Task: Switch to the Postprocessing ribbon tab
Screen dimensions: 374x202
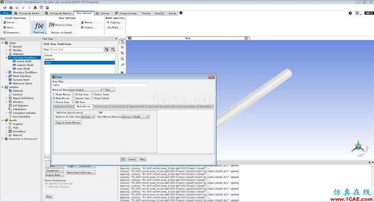Action: (126, 13)
